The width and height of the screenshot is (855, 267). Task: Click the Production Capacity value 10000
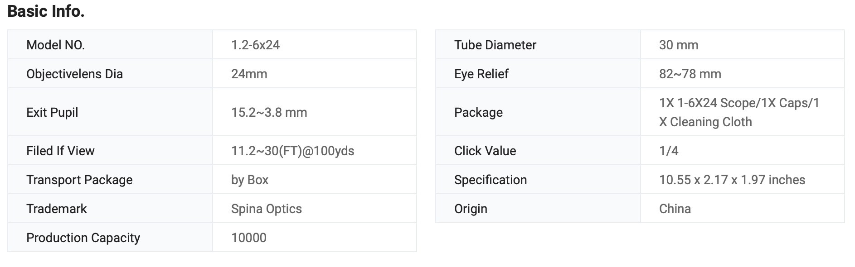pyautogui.click(x=248, y=238)
